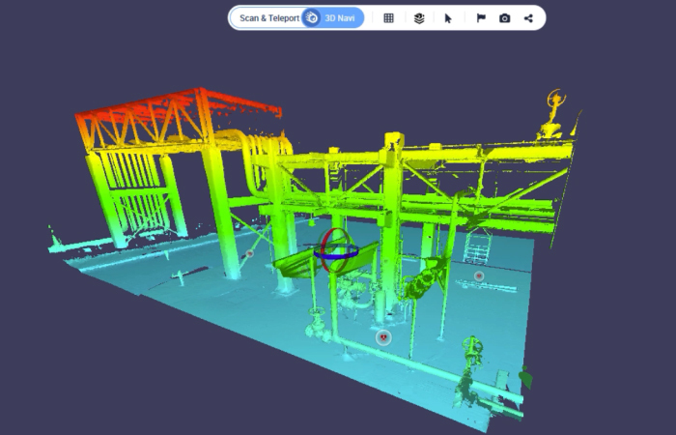Click the flag annotation tool

(x=480, y=18)
